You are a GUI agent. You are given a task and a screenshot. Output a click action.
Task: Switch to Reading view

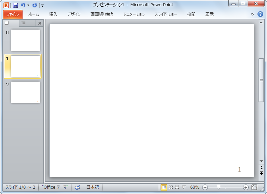pos(177,187)
